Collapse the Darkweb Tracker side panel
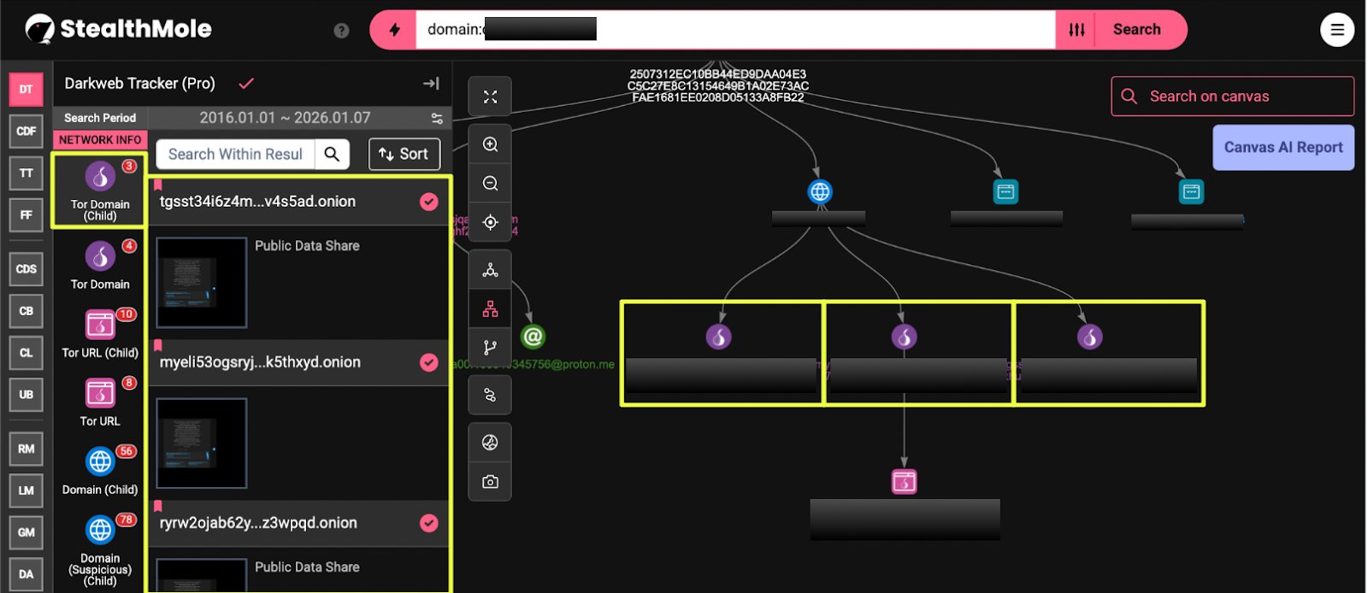Screen dimensions: 1368x593 [431, 84]
